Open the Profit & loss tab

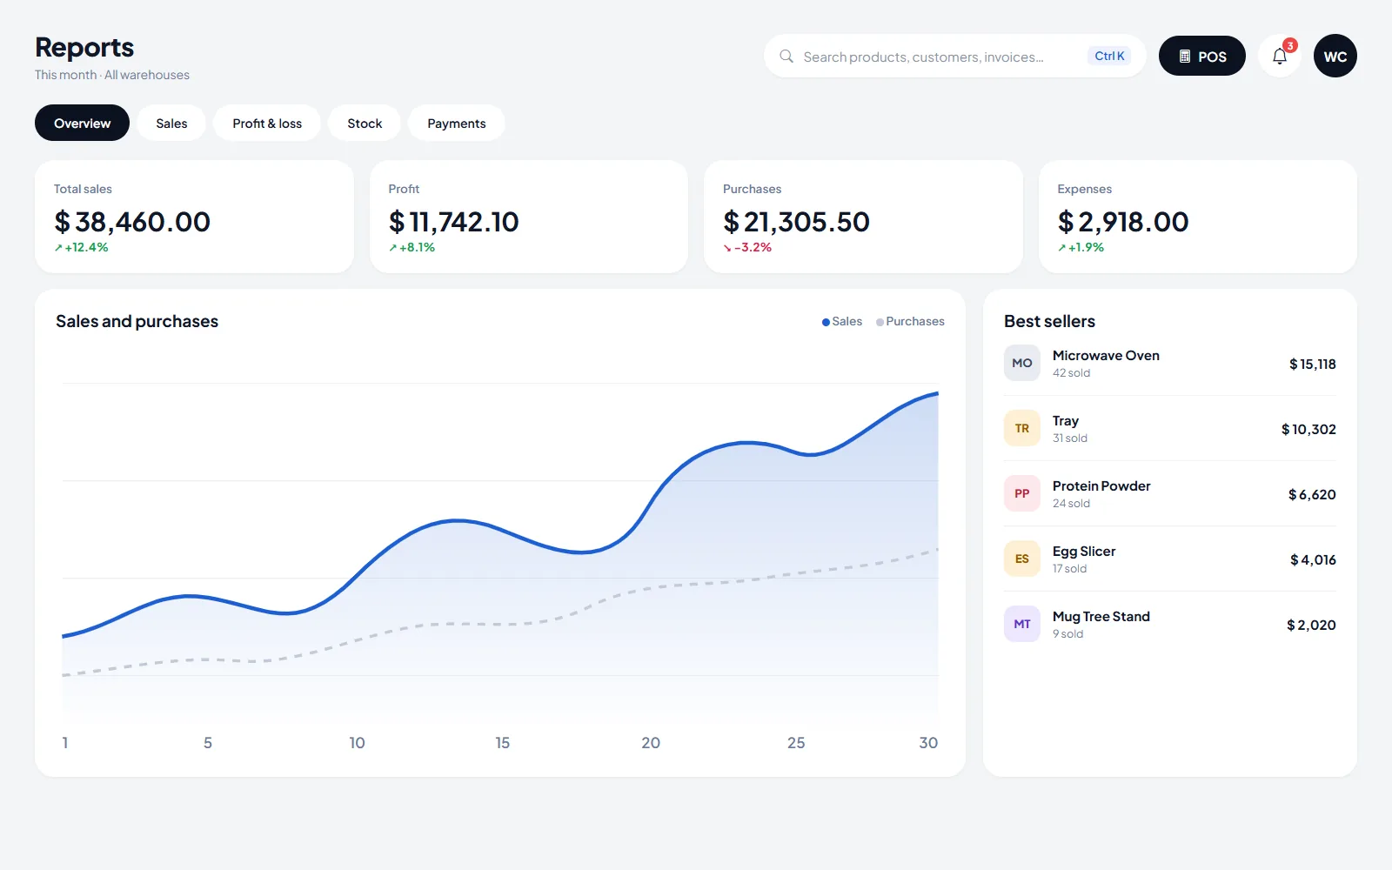click(x=267, y=124)
